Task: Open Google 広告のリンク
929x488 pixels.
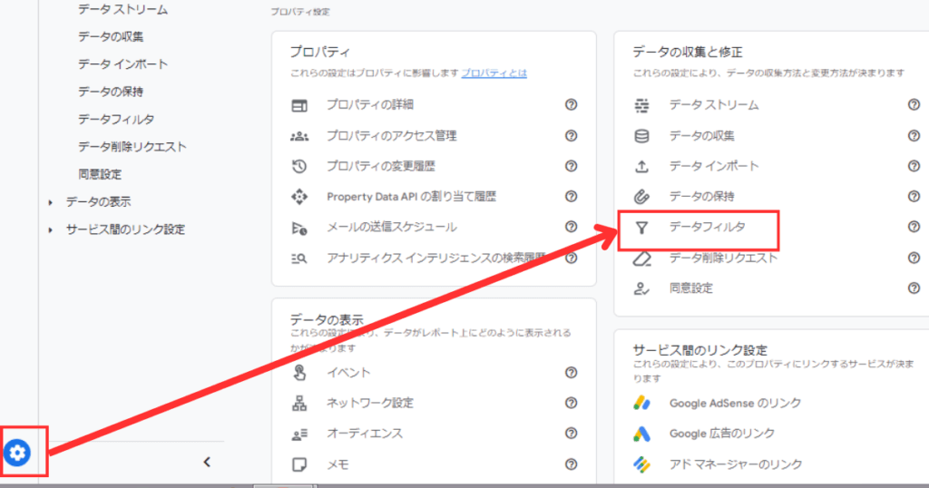Action: [x=721, y=434]
